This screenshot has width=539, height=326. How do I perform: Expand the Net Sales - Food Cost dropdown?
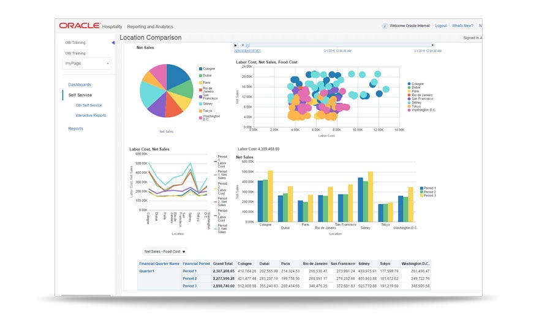165,251
